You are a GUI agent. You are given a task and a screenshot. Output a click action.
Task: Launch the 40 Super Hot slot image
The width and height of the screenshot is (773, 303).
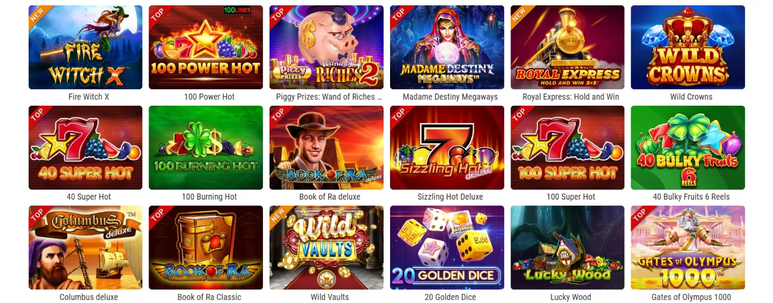(x=85, y=147)
